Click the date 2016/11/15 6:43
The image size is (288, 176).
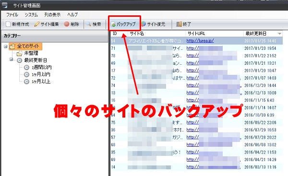click(x=259, y=100)
